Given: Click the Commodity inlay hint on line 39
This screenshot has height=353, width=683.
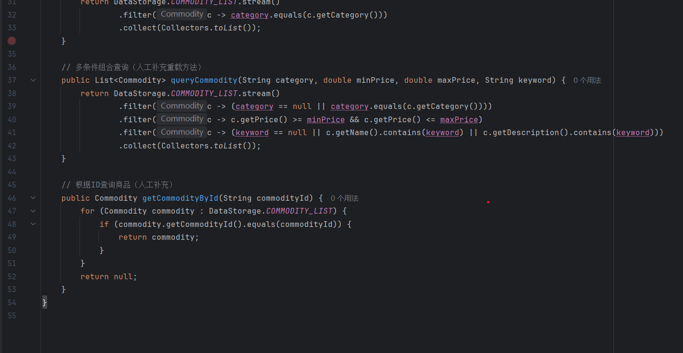Looking at the screenshot, I should pos(182,106).
